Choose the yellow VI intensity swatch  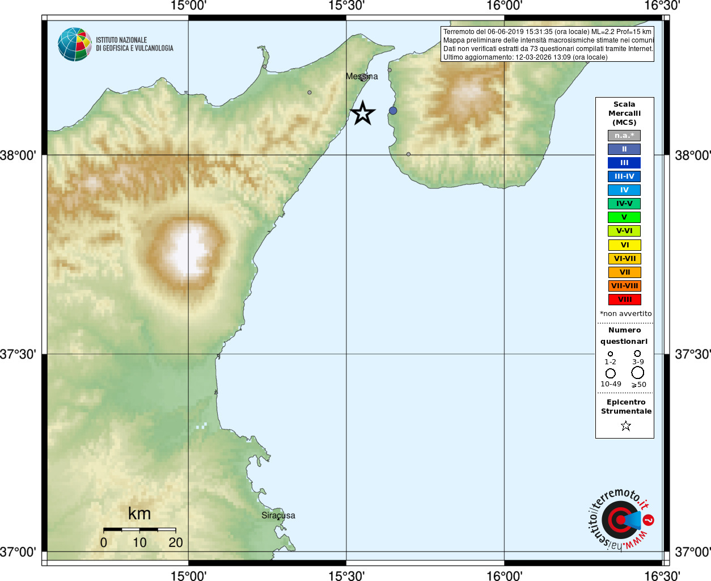pyautogui.click(x=625, y=245)
